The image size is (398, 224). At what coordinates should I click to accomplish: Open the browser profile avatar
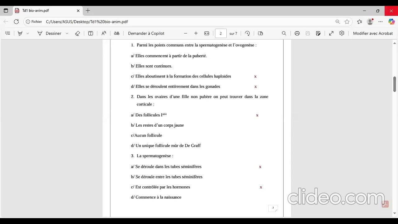pos(370,22)
